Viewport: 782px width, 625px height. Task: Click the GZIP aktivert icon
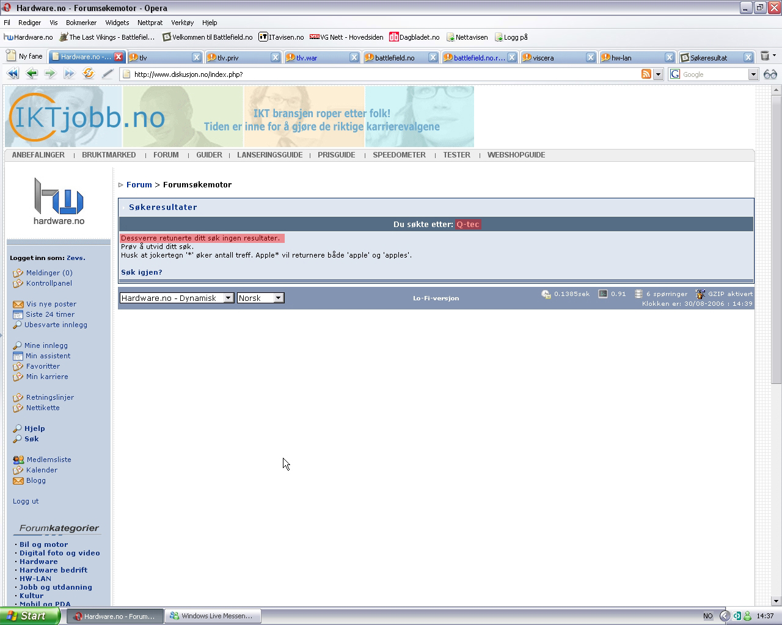pos(700,294)
